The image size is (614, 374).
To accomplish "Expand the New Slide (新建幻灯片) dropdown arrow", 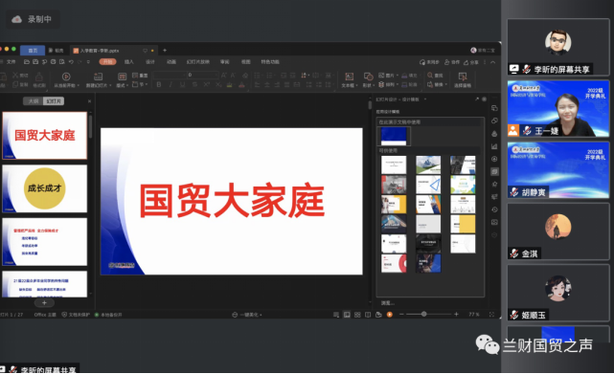I will [x=111, y=85].
